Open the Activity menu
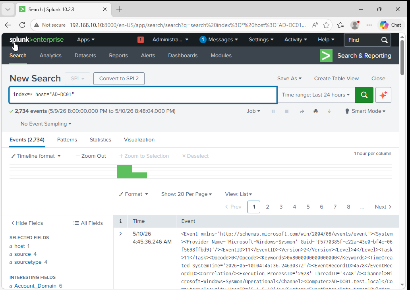Viewport: 410px width, 290px height. click(296, 40)
